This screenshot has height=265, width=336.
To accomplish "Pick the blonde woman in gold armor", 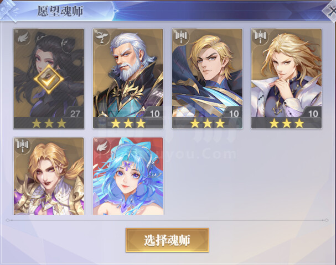I will click(x=49, y=176).
